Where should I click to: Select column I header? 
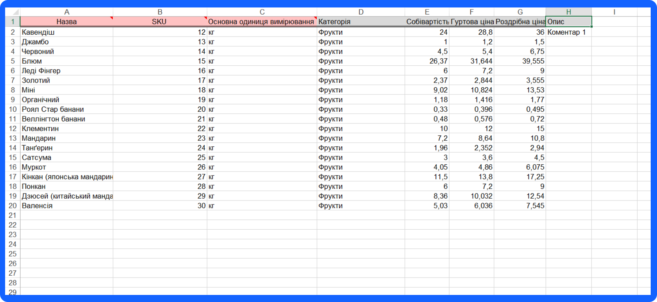click(614, 12)
